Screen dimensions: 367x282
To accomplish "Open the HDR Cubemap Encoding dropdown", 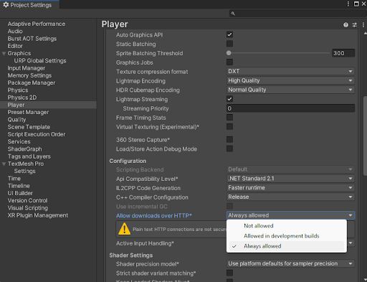I will 290,90.
